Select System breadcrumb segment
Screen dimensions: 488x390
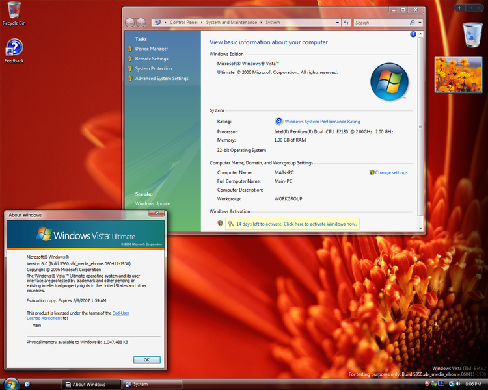pyautogui.click(x=273, y=22)
